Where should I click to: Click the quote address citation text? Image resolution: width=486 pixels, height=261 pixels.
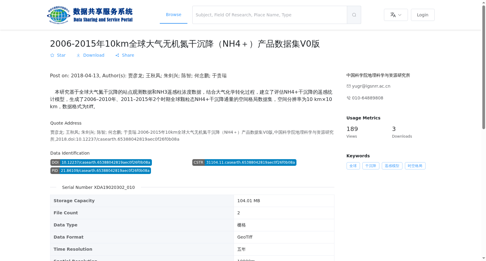192,136
